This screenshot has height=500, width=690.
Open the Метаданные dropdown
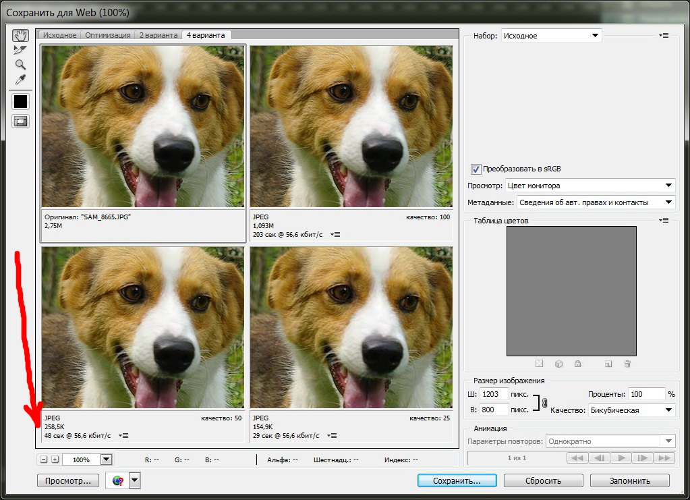coord(596,202)
